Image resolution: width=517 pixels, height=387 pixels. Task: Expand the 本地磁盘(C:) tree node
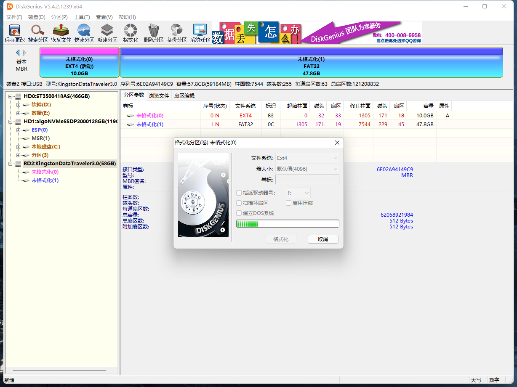pyautogui.click(x=18, y=147)
